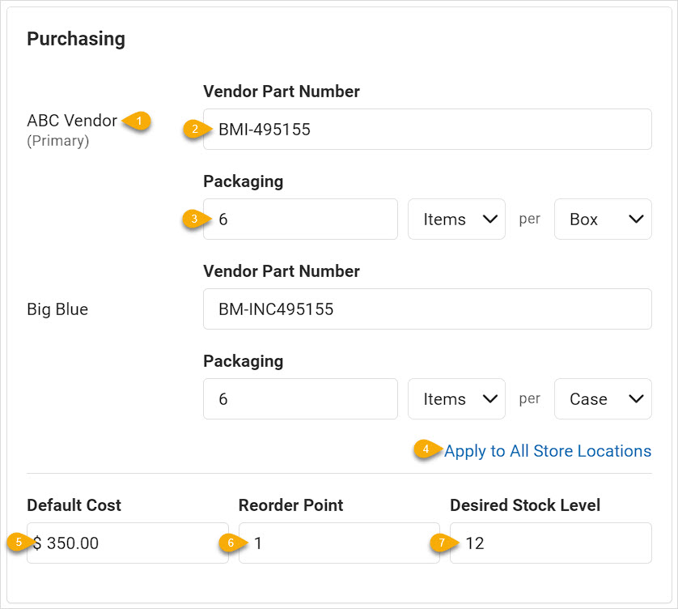Click the orange callout marker numbered 6

[x=233, y=543]
